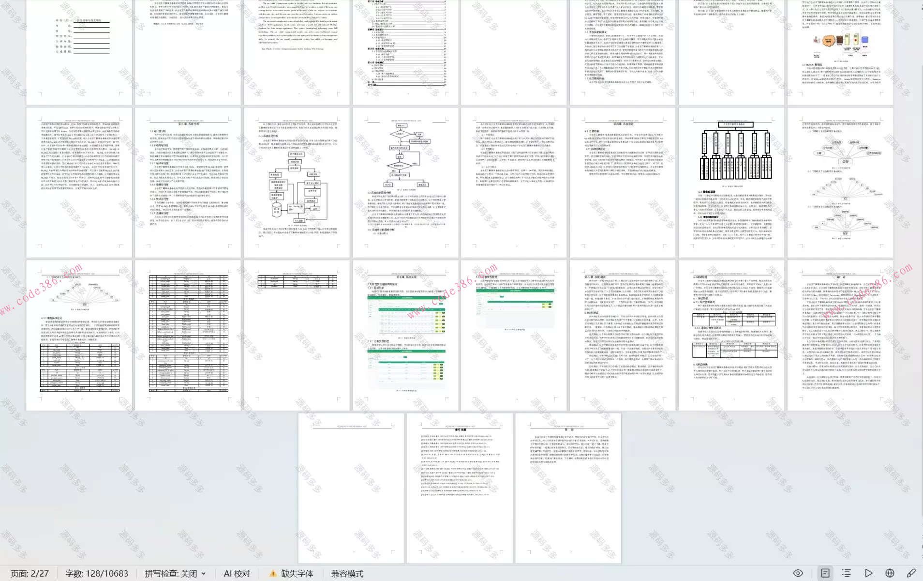Select the page with one E-R diagram above tables
923x581 pixels.
[x=79, y=336]
